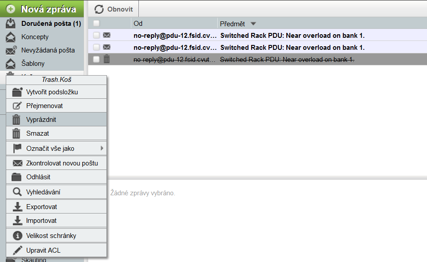Click the trash can icon beside Smazat

coord(16,133)
